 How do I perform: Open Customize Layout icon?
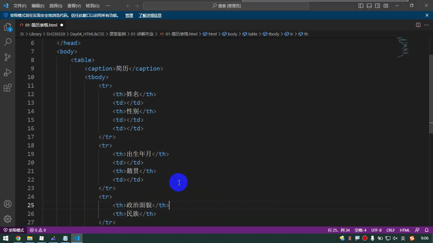386,6
